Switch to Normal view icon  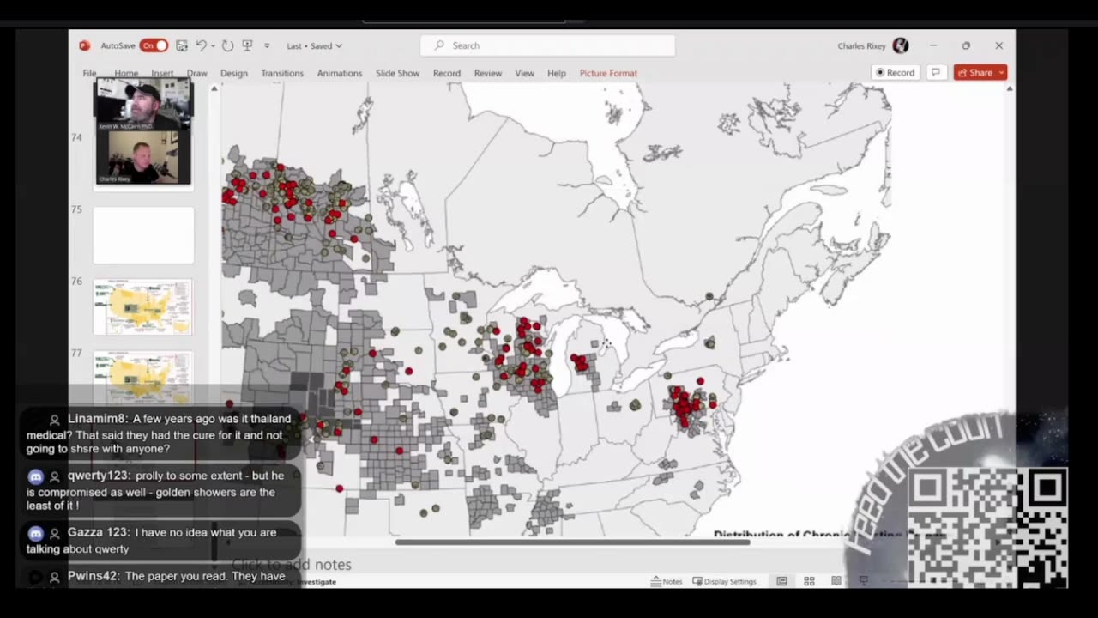tap(781, 581)
